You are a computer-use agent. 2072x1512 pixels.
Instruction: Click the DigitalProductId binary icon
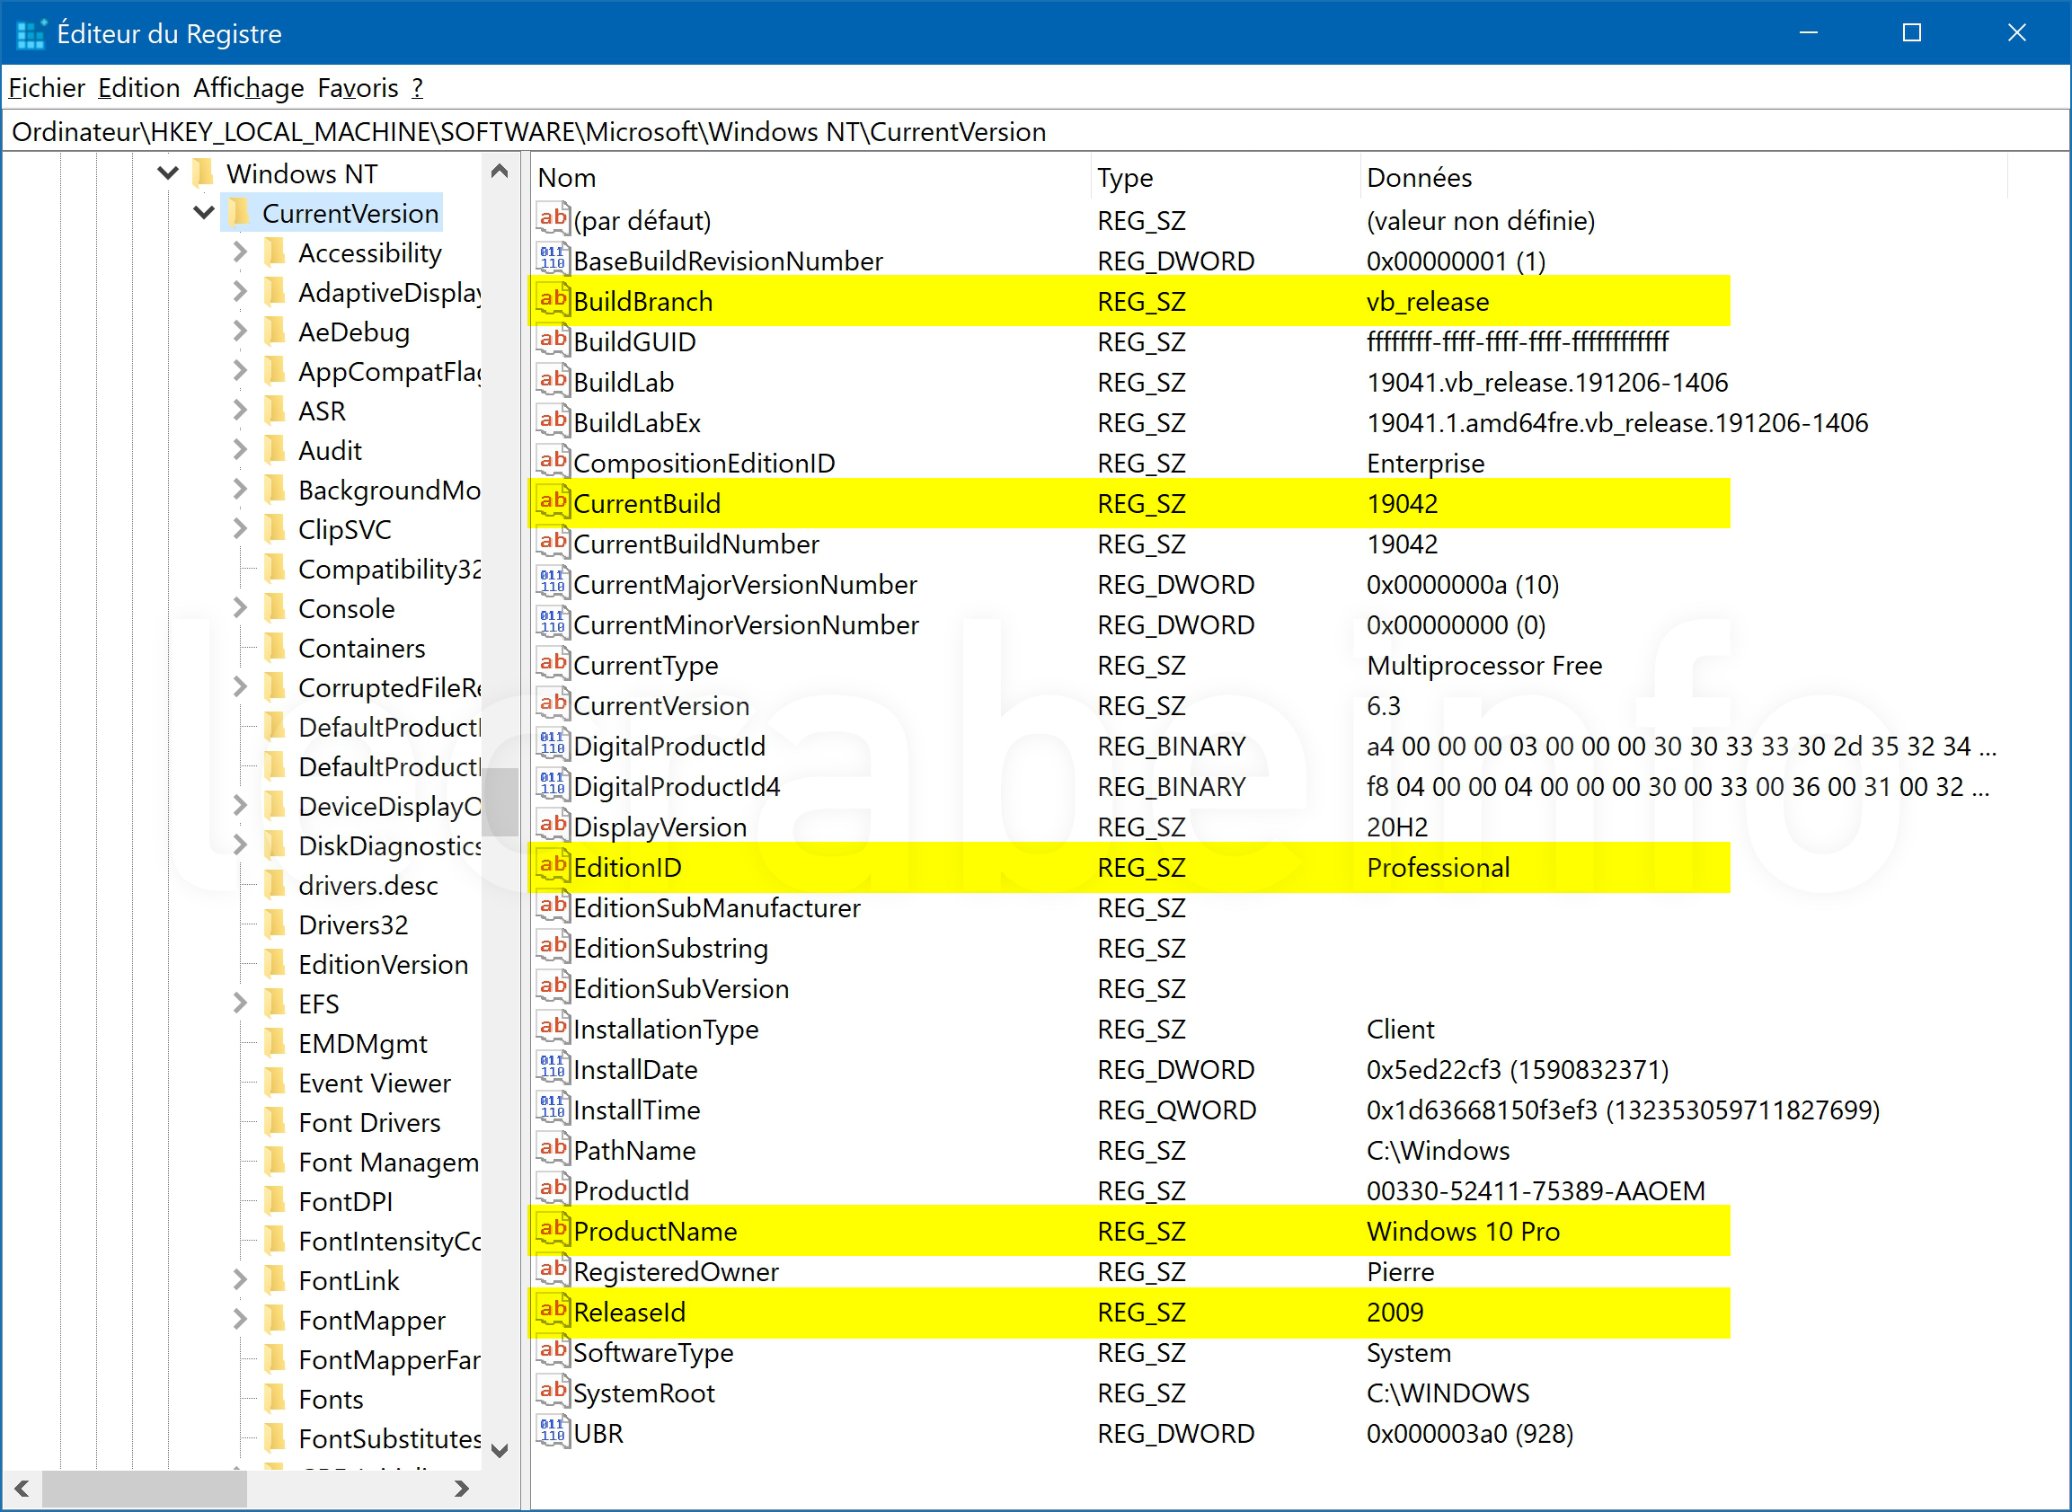pyautogui.click(x=553, y=745)
